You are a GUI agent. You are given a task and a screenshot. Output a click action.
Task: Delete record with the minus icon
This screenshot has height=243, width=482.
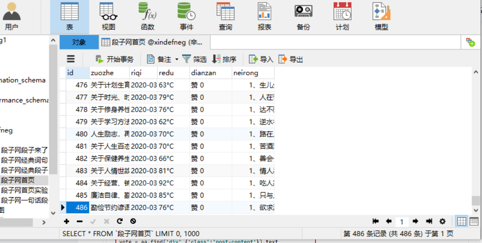[79, 221]
